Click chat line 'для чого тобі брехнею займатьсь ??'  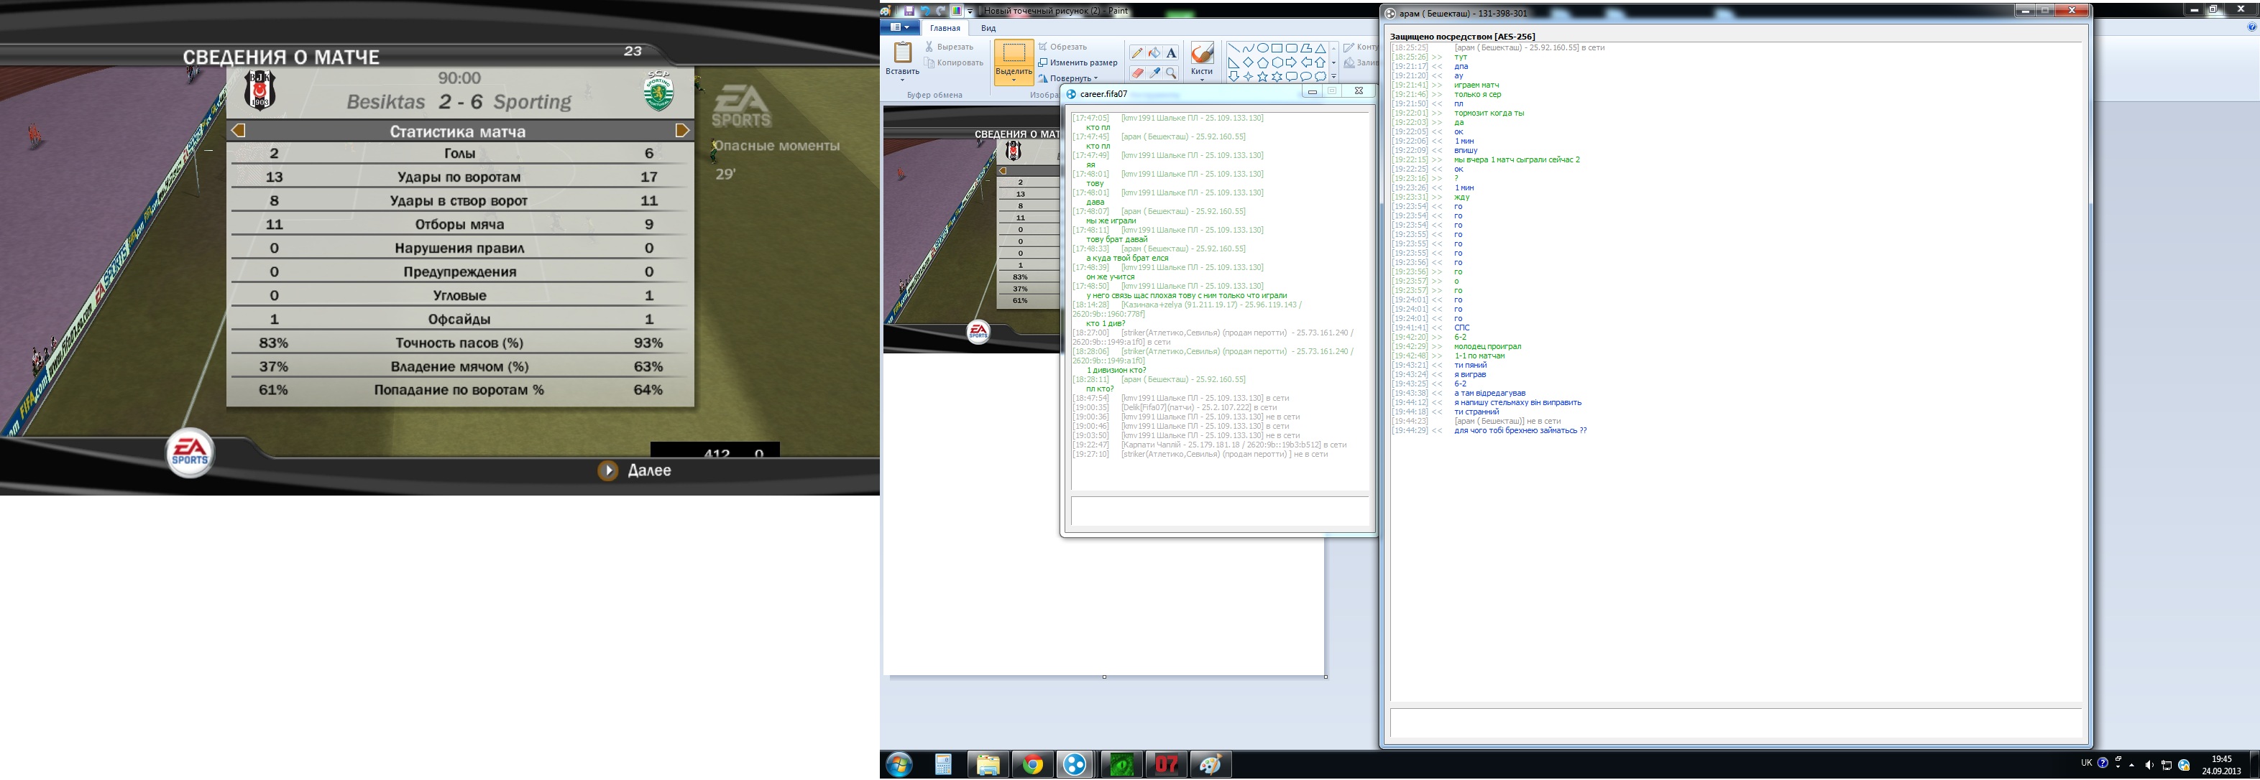click(x=1520, y=430)
